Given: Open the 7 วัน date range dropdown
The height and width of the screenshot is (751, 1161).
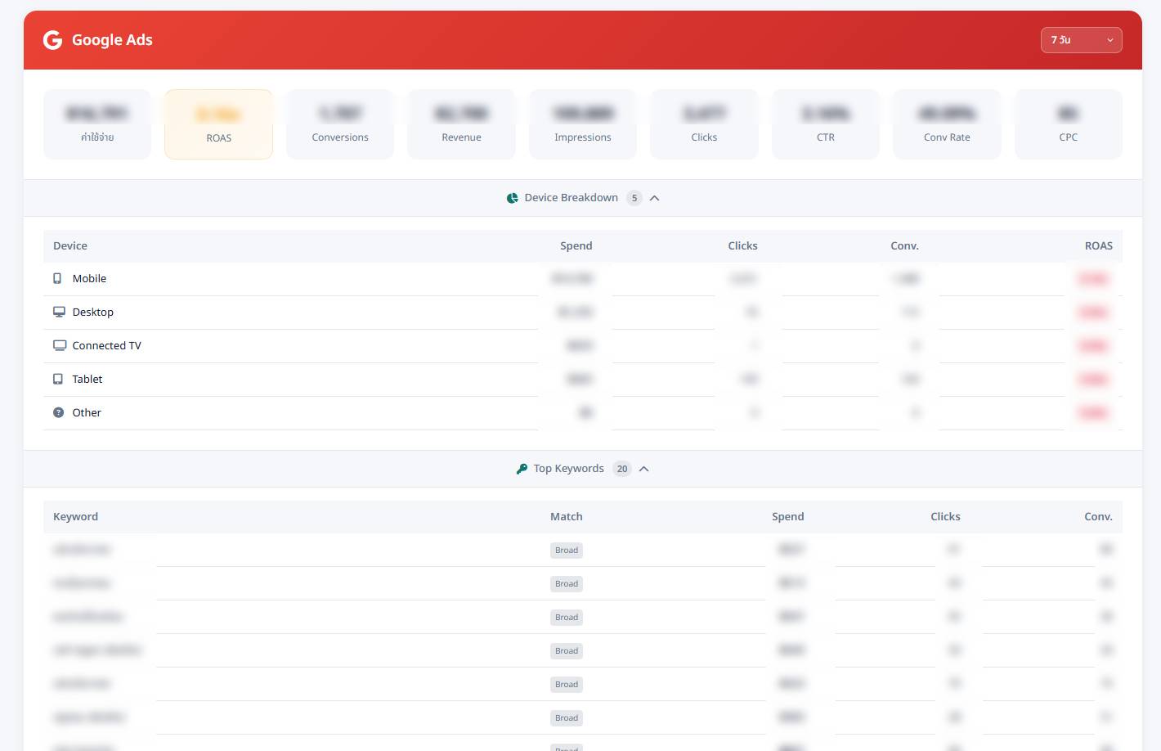Looking at the screenshot, I should (x=1081, y=40).
